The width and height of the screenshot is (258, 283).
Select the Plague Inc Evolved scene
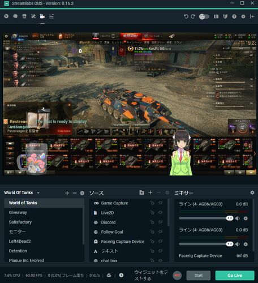(x=44, y=260)
